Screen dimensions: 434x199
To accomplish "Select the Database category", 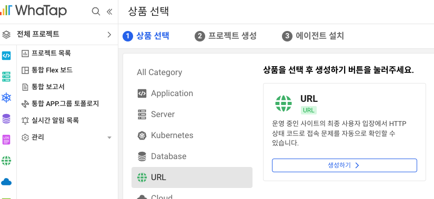I will coord(192,156).
